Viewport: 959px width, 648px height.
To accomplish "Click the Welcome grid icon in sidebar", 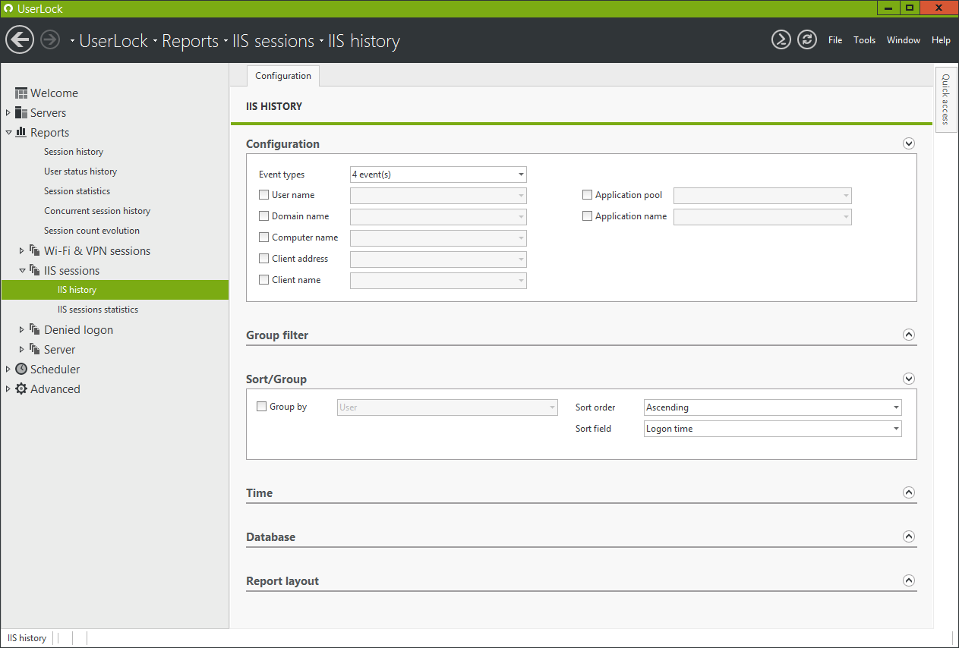I will coord(21,93).
